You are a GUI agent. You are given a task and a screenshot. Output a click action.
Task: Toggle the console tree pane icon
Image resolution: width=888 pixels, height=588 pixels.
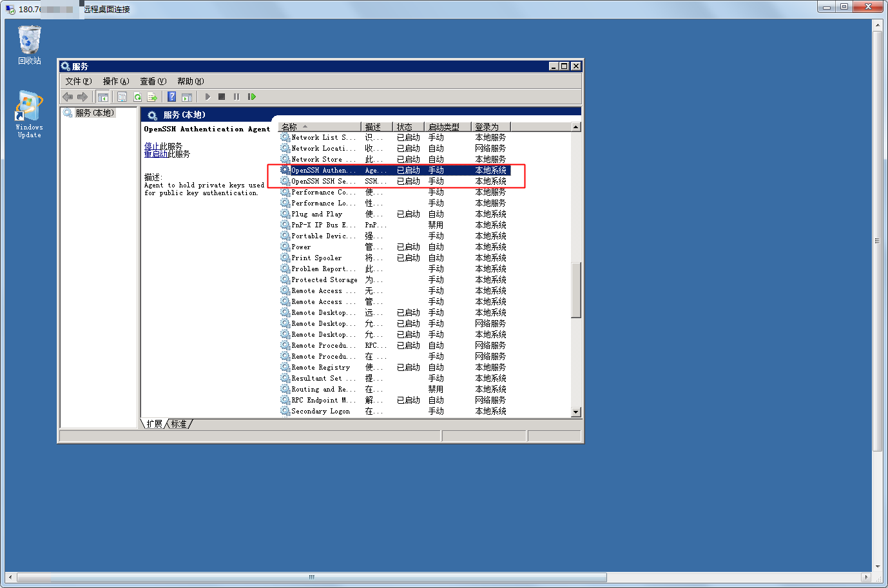pos(103,97)
